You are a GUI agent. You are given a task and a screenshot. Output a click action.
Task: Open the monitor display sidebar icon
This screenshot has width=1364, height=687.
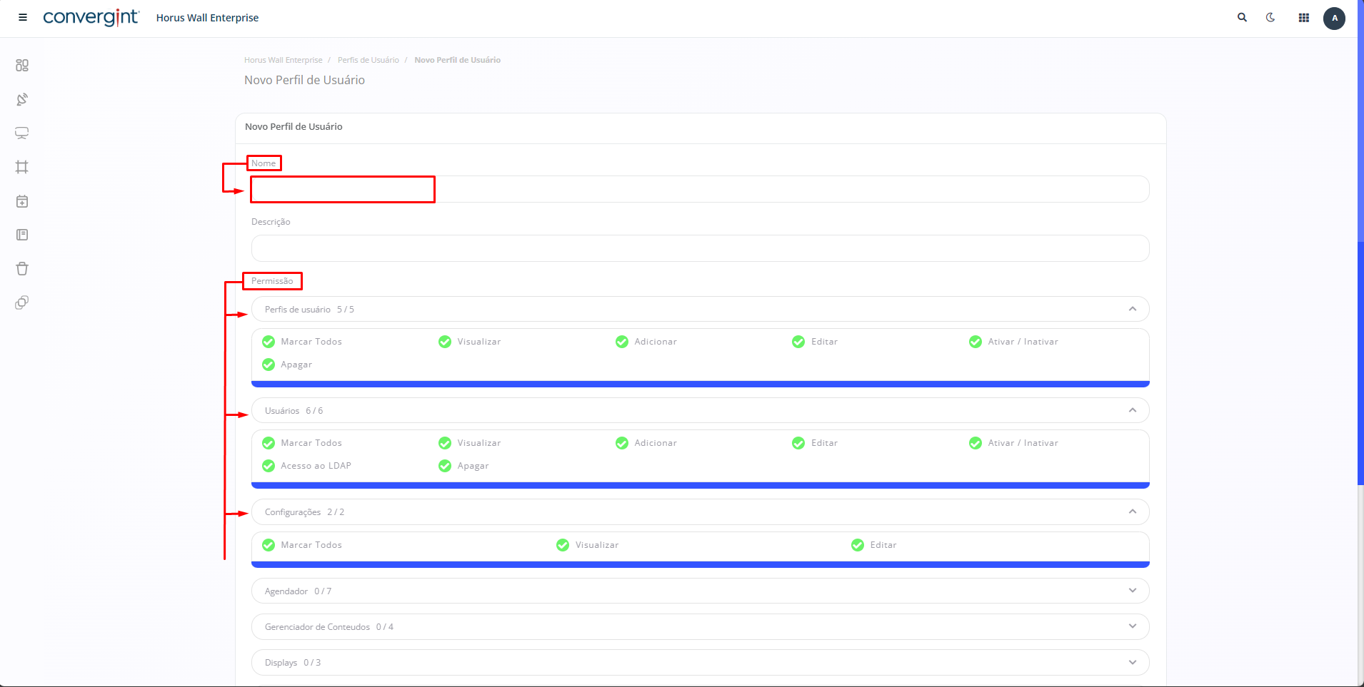tap(22, 133)
